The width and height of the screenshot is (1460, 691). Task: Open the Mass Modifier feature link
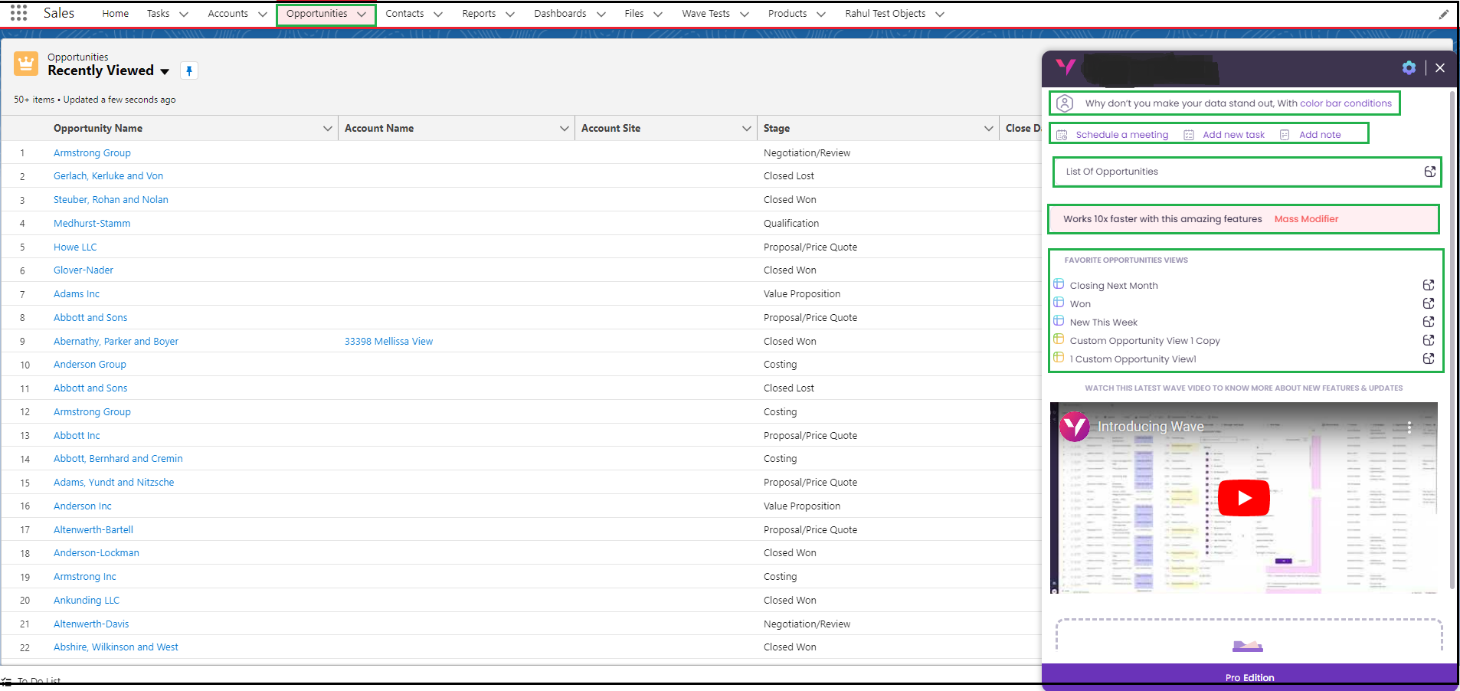1307,219
